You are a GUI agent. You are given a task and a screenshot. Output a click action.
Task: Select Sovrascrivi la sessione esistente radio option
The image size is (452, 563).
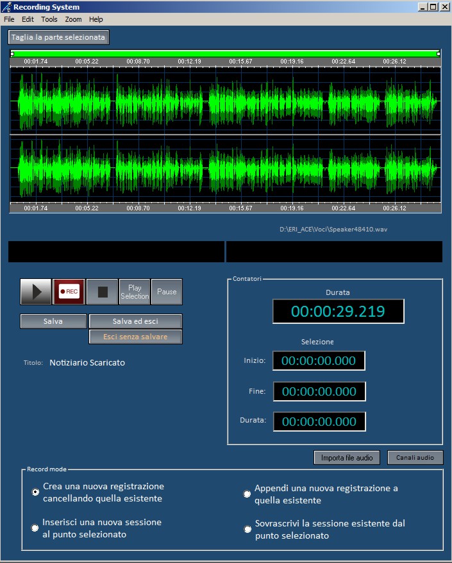tap(247, 529)
